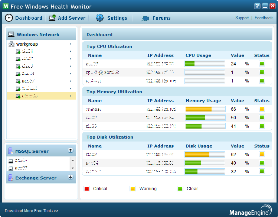Select workgroup in the network tree
This screenshot has height=217, width=278.
[x=27, y=44]
